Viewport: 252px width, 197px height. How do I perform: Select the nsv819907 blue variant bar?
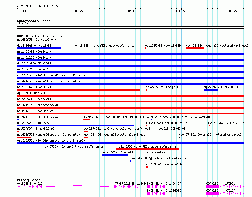tap(76, 125)
